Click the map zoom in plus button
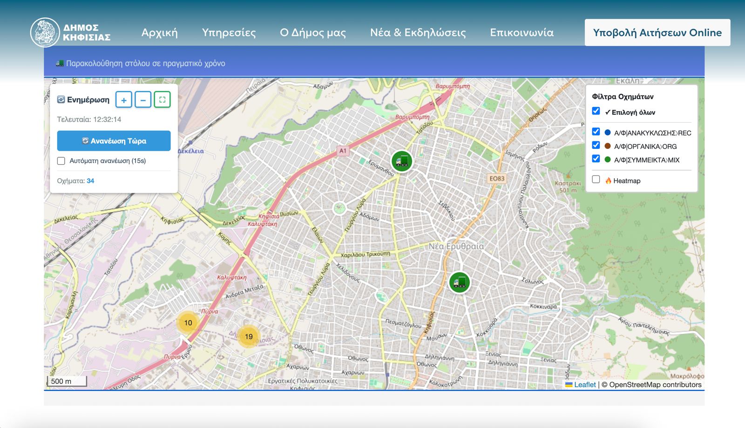This screenshot has height=428, width=745. [x=124, y=100]
